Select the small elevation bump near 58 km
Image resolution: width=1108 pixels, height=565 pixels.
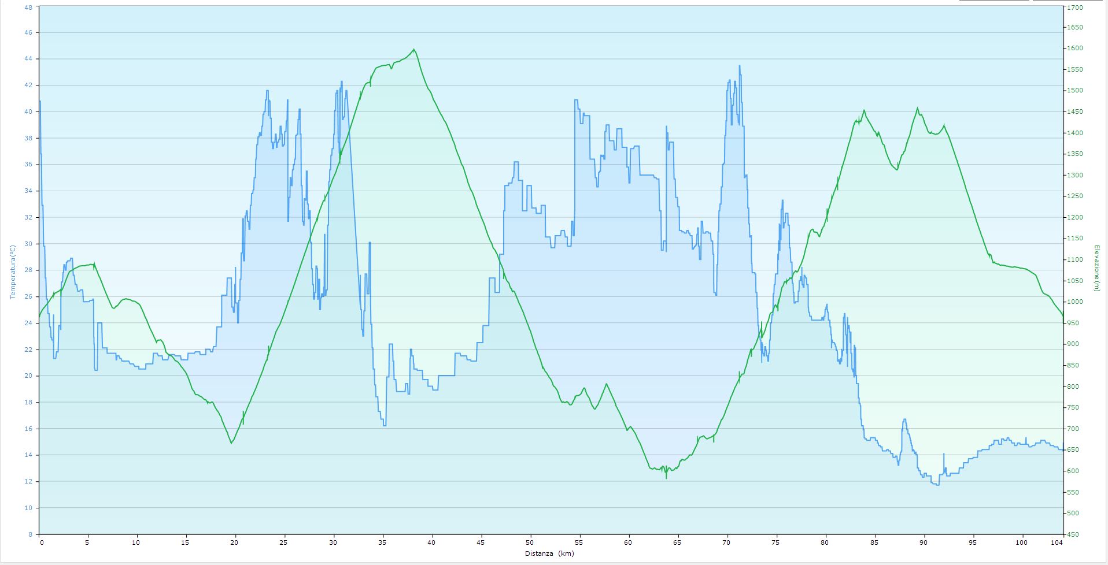(606, 384)
